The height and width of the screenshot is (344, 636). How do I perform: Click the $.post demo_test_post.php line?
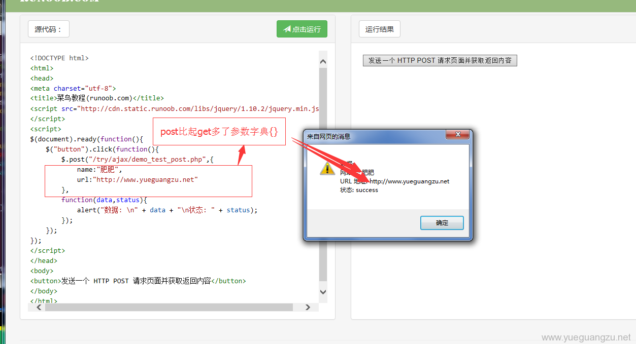(138, 159)
